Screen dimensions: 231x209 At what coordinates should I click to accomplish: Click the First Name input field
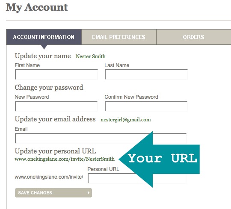(56, 75)
